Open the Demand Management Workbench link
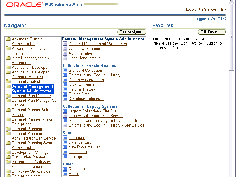This screenshot has width=236, height=177. point(98,44)
